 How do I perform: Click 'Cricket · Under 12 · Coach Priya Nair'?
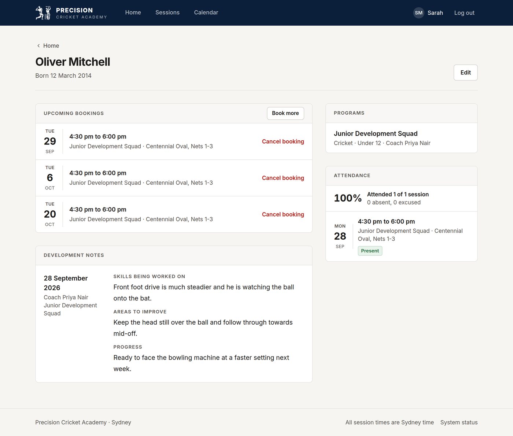(382, 143)
